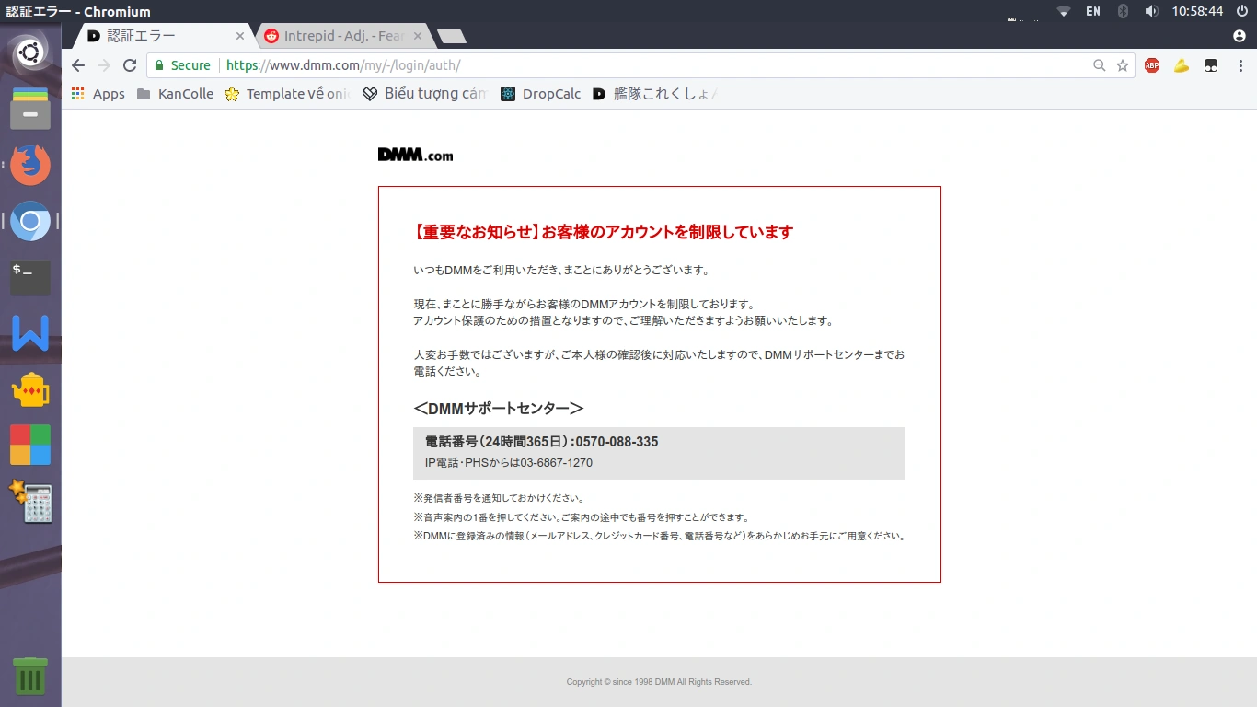Click the browser reload button

click(x=130, y=65)
